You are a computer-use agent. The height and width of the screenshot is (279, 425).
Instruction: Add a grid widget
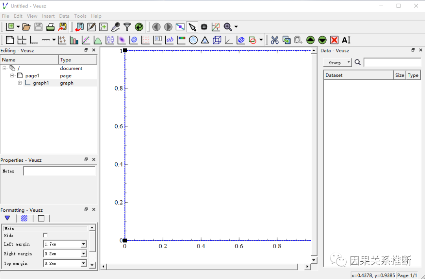coord(22,40)
